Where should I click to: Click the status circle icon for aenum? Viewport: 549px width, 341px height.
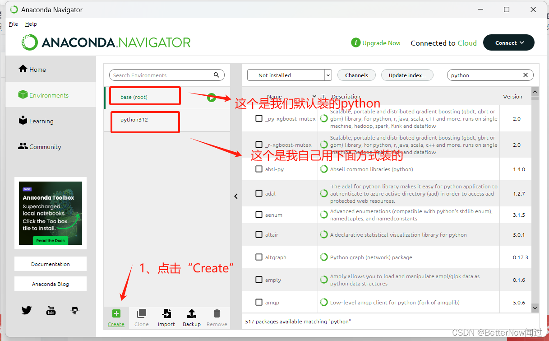pyautogui.click(x=323, y=215)
